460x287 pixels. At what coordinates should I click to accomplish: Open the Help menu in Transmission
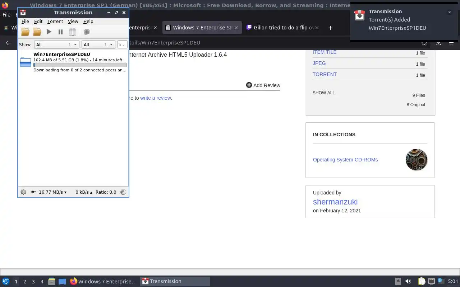[x=88, y=22]
